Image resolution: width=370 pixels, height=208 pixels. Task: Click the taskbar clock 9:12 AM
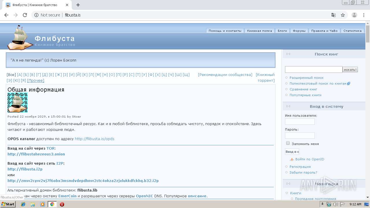tap(355, 204)
